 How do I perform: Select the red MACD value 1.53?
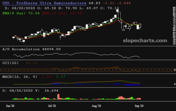(47, 77)
